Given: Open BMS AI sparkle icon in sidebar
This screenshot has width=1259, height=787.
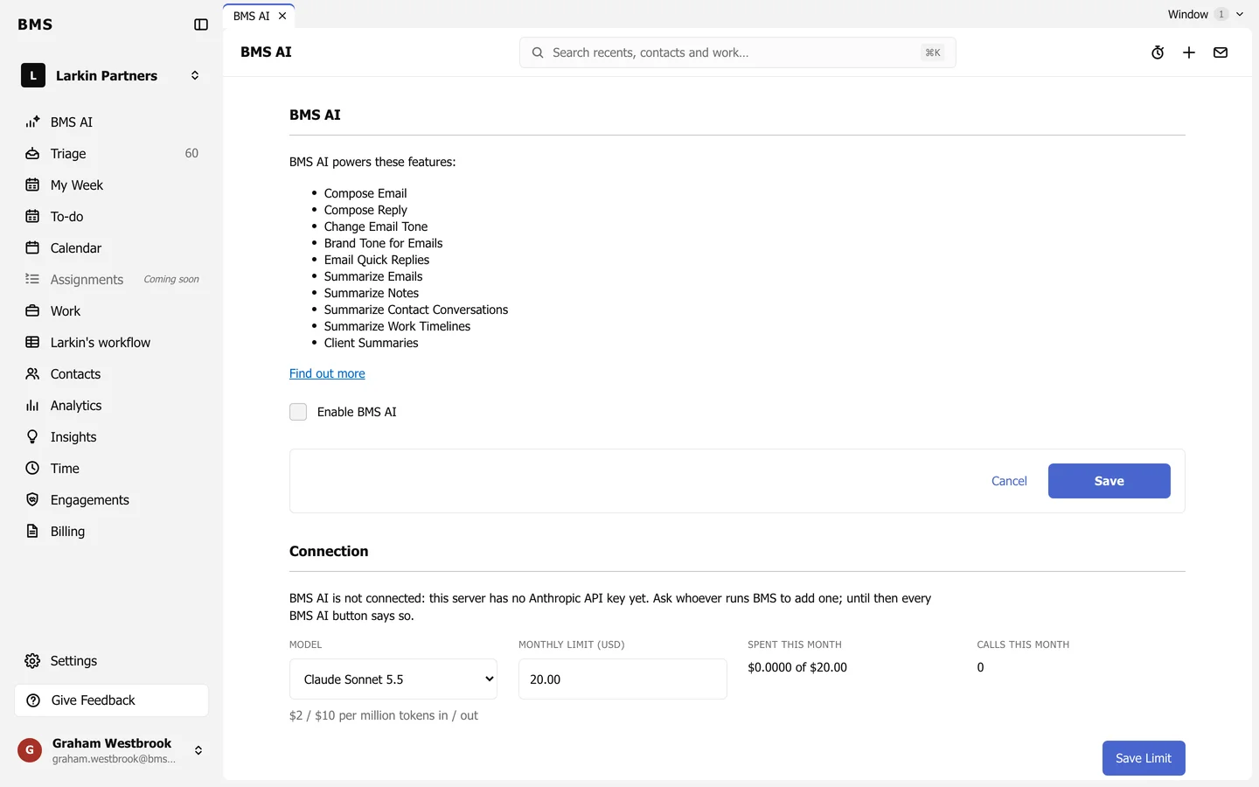Looking at the screenshot, I should tap(32, 122).
